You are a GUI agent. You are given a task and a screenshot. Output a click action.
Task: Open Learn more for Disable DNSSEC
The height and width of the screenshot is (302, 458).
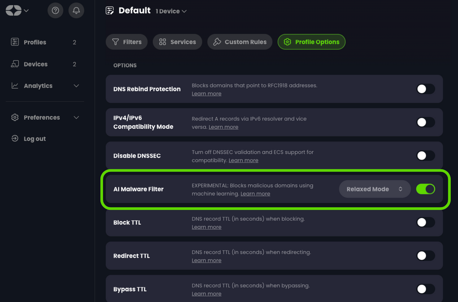click(x=243, y=160)
